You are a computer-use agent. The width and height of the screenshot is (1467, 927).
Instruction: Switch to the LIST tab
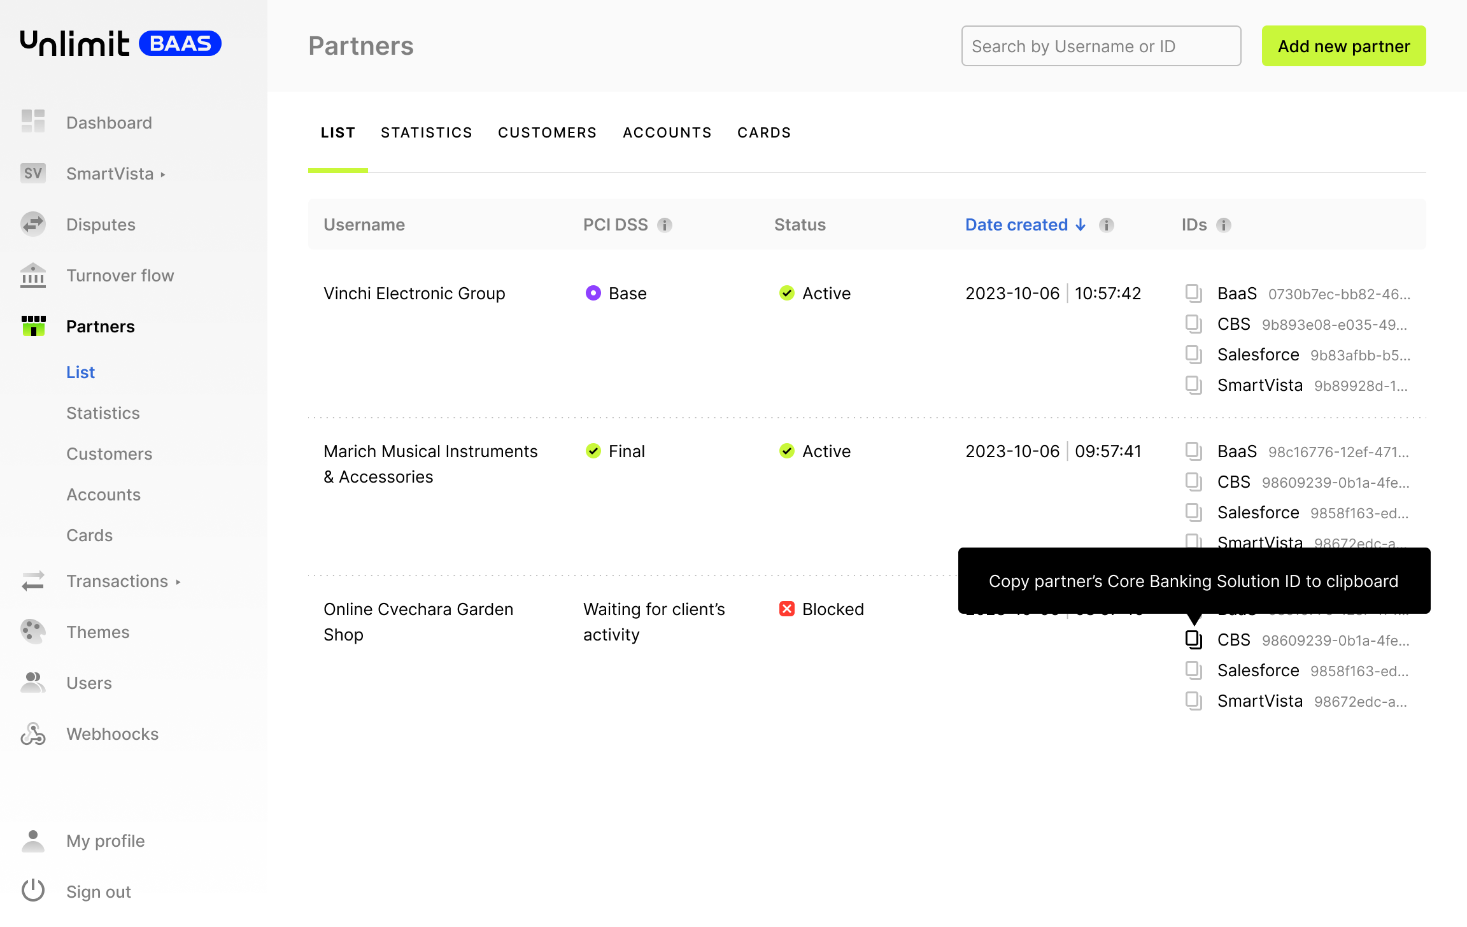point(338,132)
